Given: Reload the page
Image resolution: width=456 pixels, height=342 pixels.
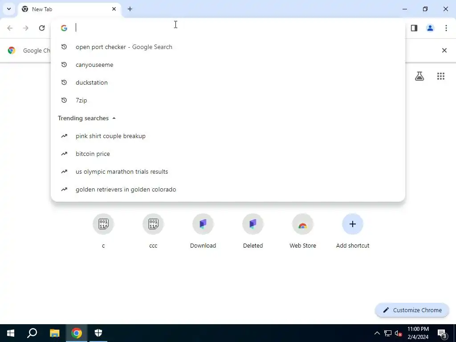Looking at the screenshot, I should [x=42, y=28].
